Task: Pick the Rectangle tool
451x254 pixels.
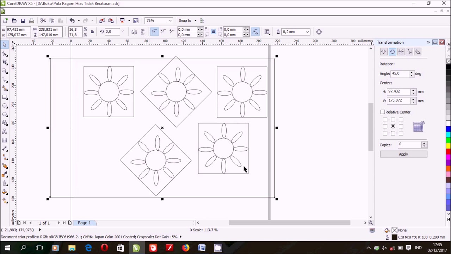Action: 5,97
